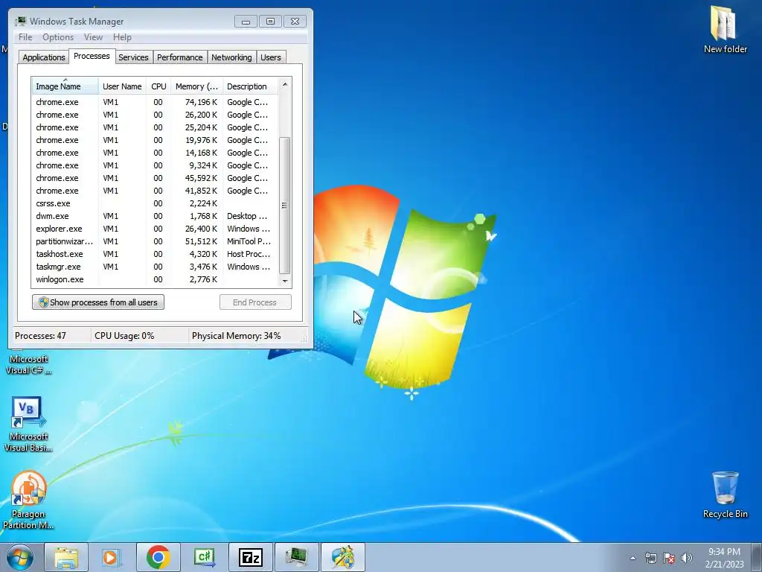
Task: Select the Microsoft Visual C# desktop shortcut label
Action: pyautogui.click(x=29, y=364)
